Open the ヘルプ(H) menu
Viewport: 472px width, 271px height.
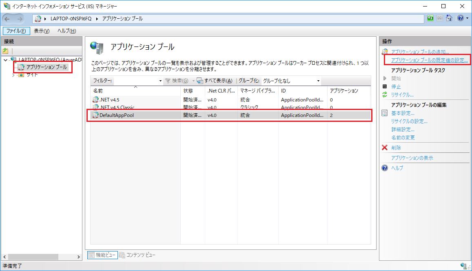(x=66, y=31)
